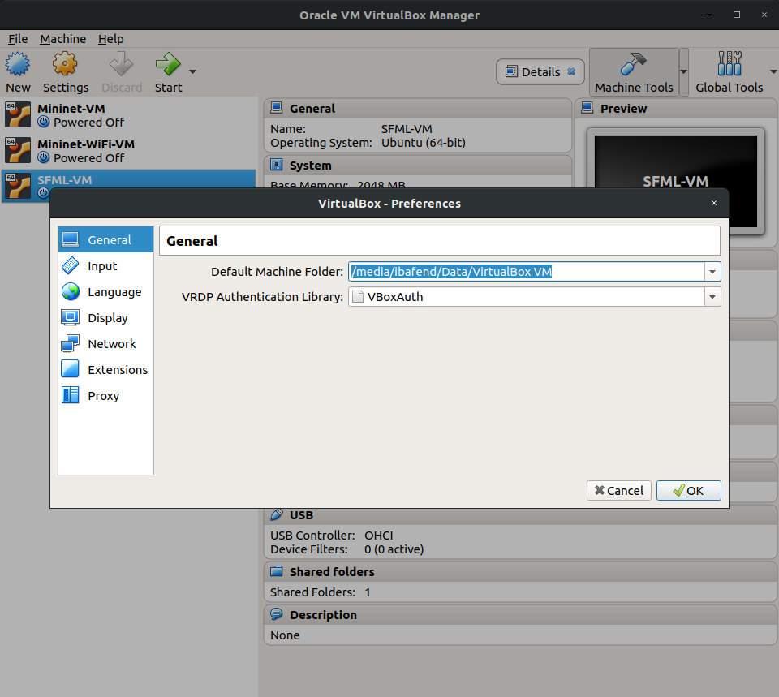Cancel the Preferences dialog

coord(618,490)
